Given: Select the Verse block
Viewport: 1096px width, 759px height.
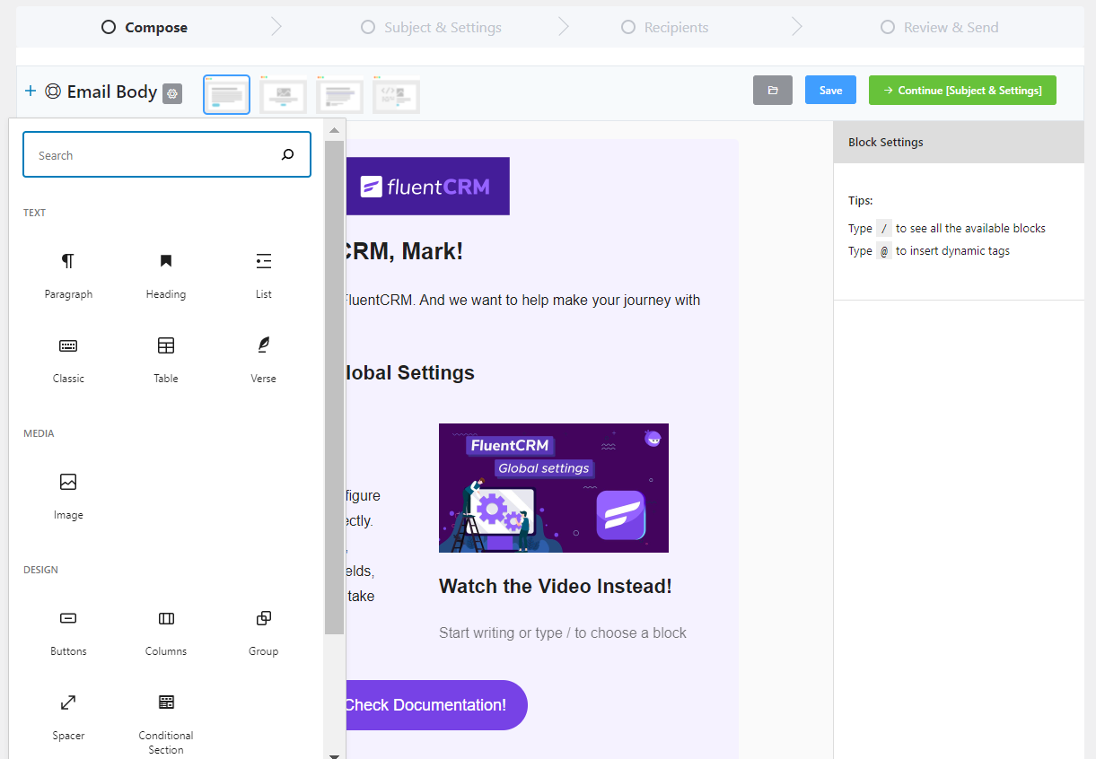Looking at the screenshot, I should tap(263, 358).
